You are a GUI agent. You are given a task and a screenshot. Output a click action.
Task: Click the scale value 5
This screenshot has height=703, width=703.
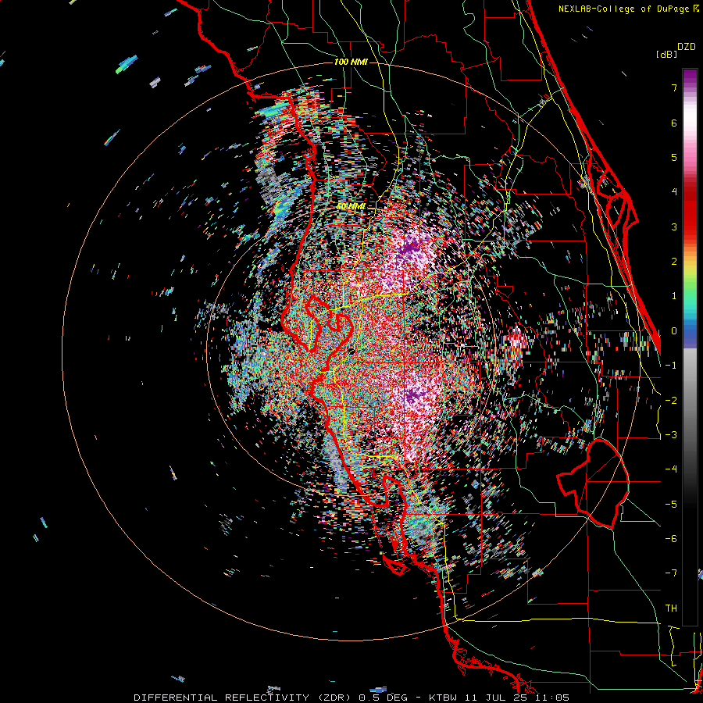674,157
